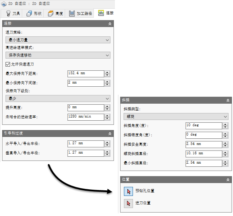The height and width of the screenshot is (216, 233).
Task: Open the 斜插类型 dropdown showing 螺旋
Action: [176, 116]
